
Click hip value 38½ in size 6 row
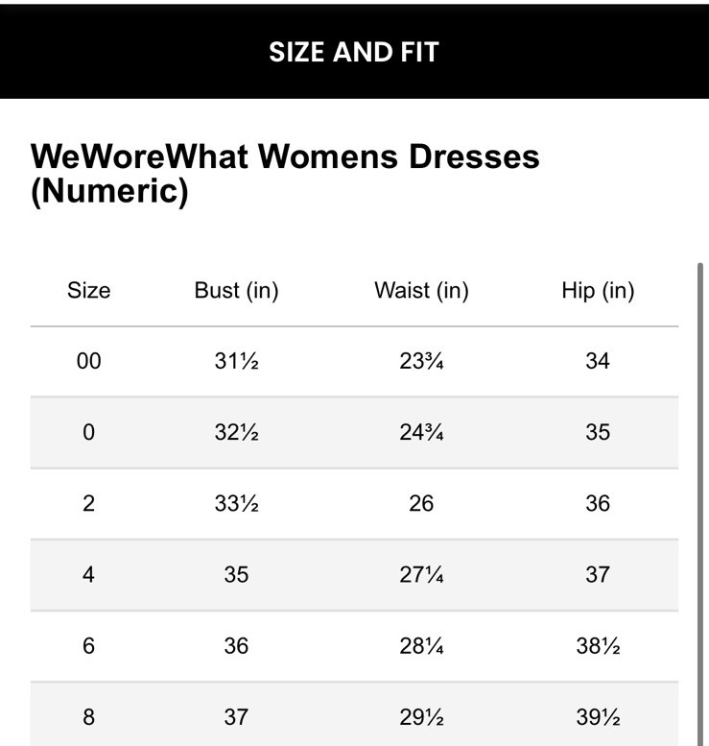[598, 645]
